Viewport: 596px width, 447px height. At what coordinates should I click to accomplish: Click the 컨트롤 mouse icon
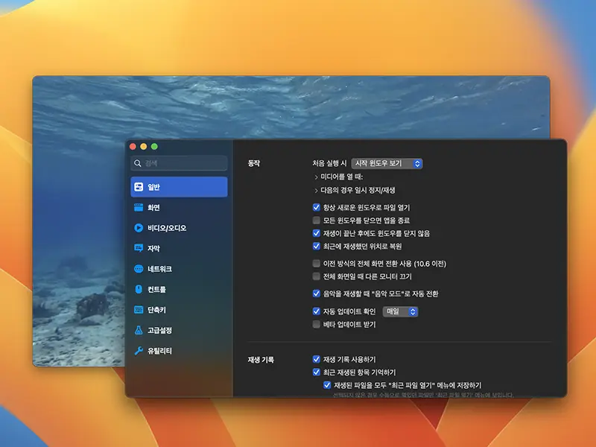(x=139, y=289)
